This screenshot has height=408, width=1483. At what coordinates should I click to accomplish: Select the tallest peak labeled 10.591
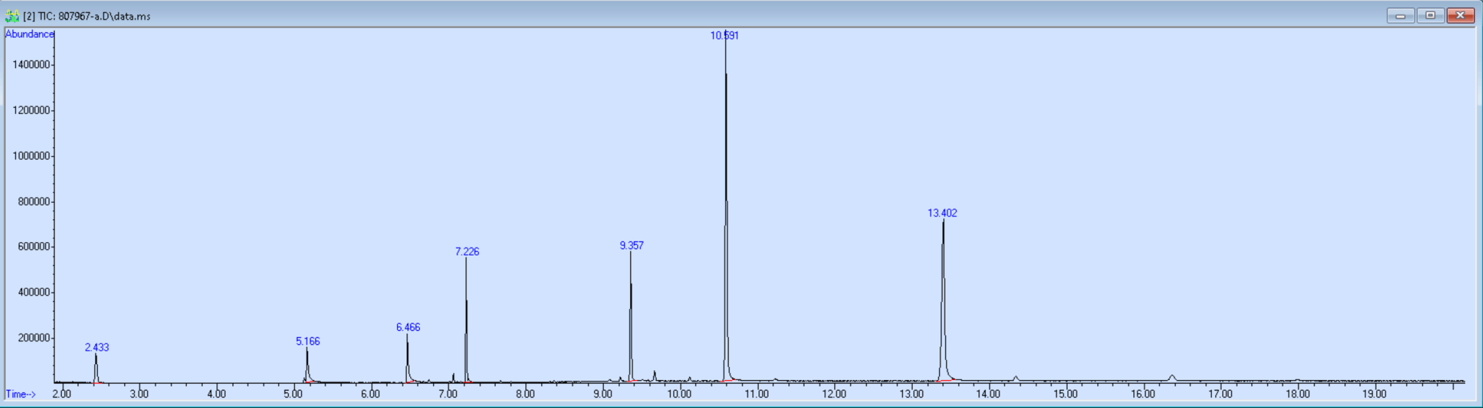[x=724, y=36]
